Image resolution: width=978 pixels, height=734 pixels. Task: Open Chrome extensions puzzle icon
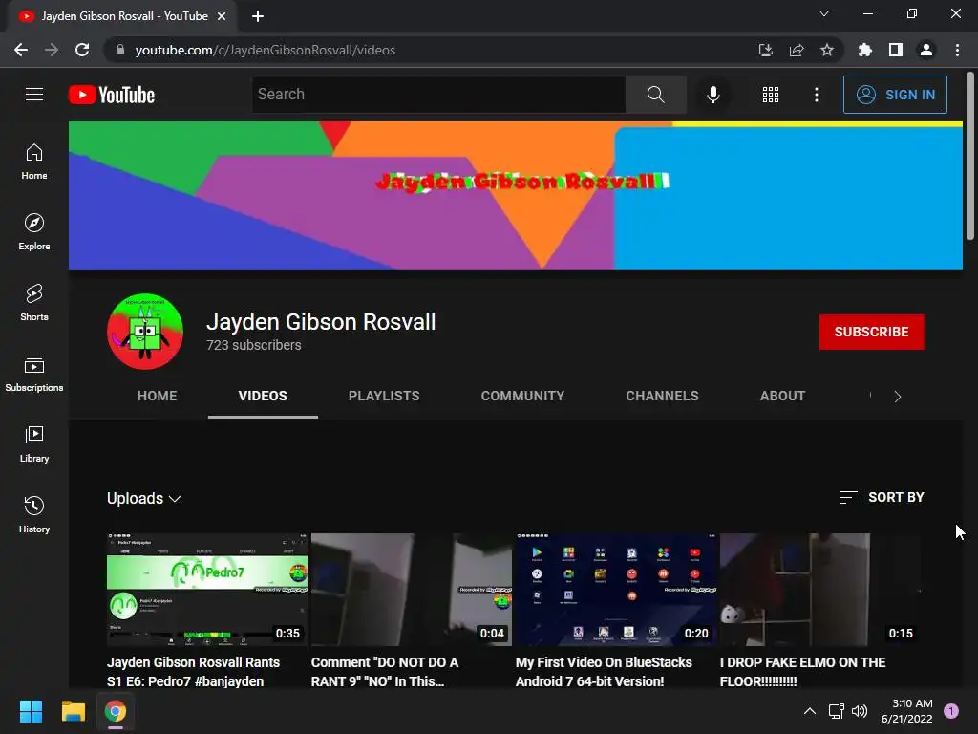[864, 50]
